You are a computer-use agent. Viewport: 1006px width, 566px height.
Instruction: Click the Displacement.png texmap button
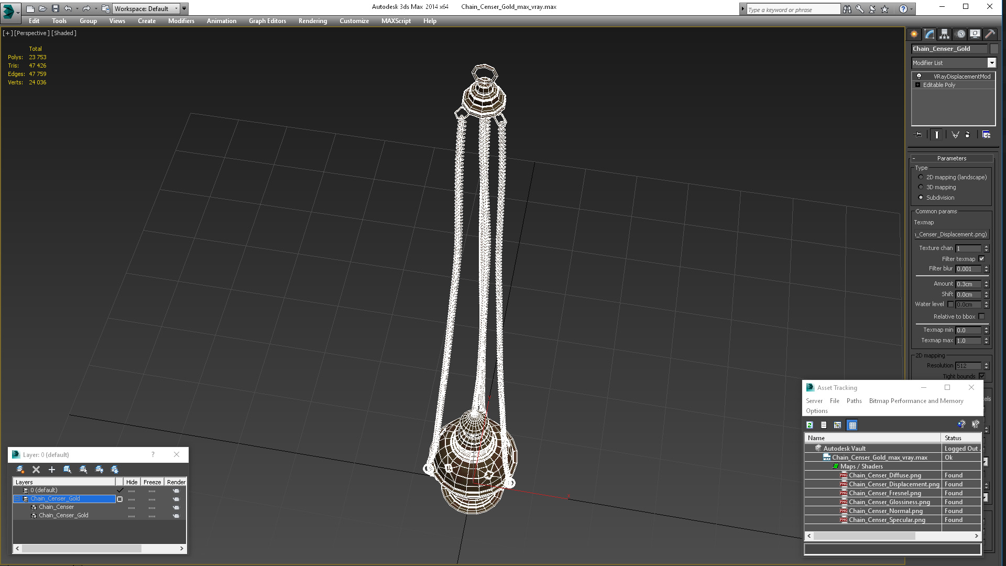tap(951, 234)
